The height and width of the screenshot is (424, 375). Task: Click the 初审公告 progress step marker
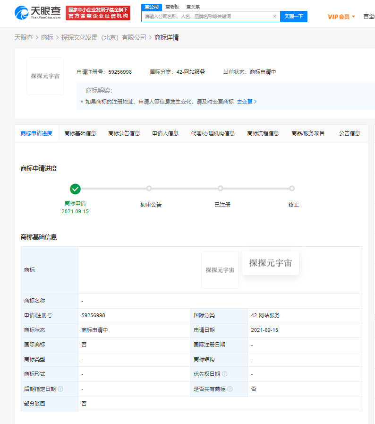click(x=149, y=189)
